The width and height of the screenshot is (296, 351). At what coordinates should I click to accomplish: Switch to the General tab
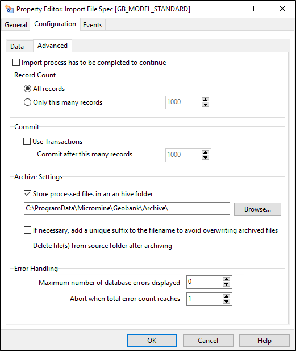(x=16, y=25)
